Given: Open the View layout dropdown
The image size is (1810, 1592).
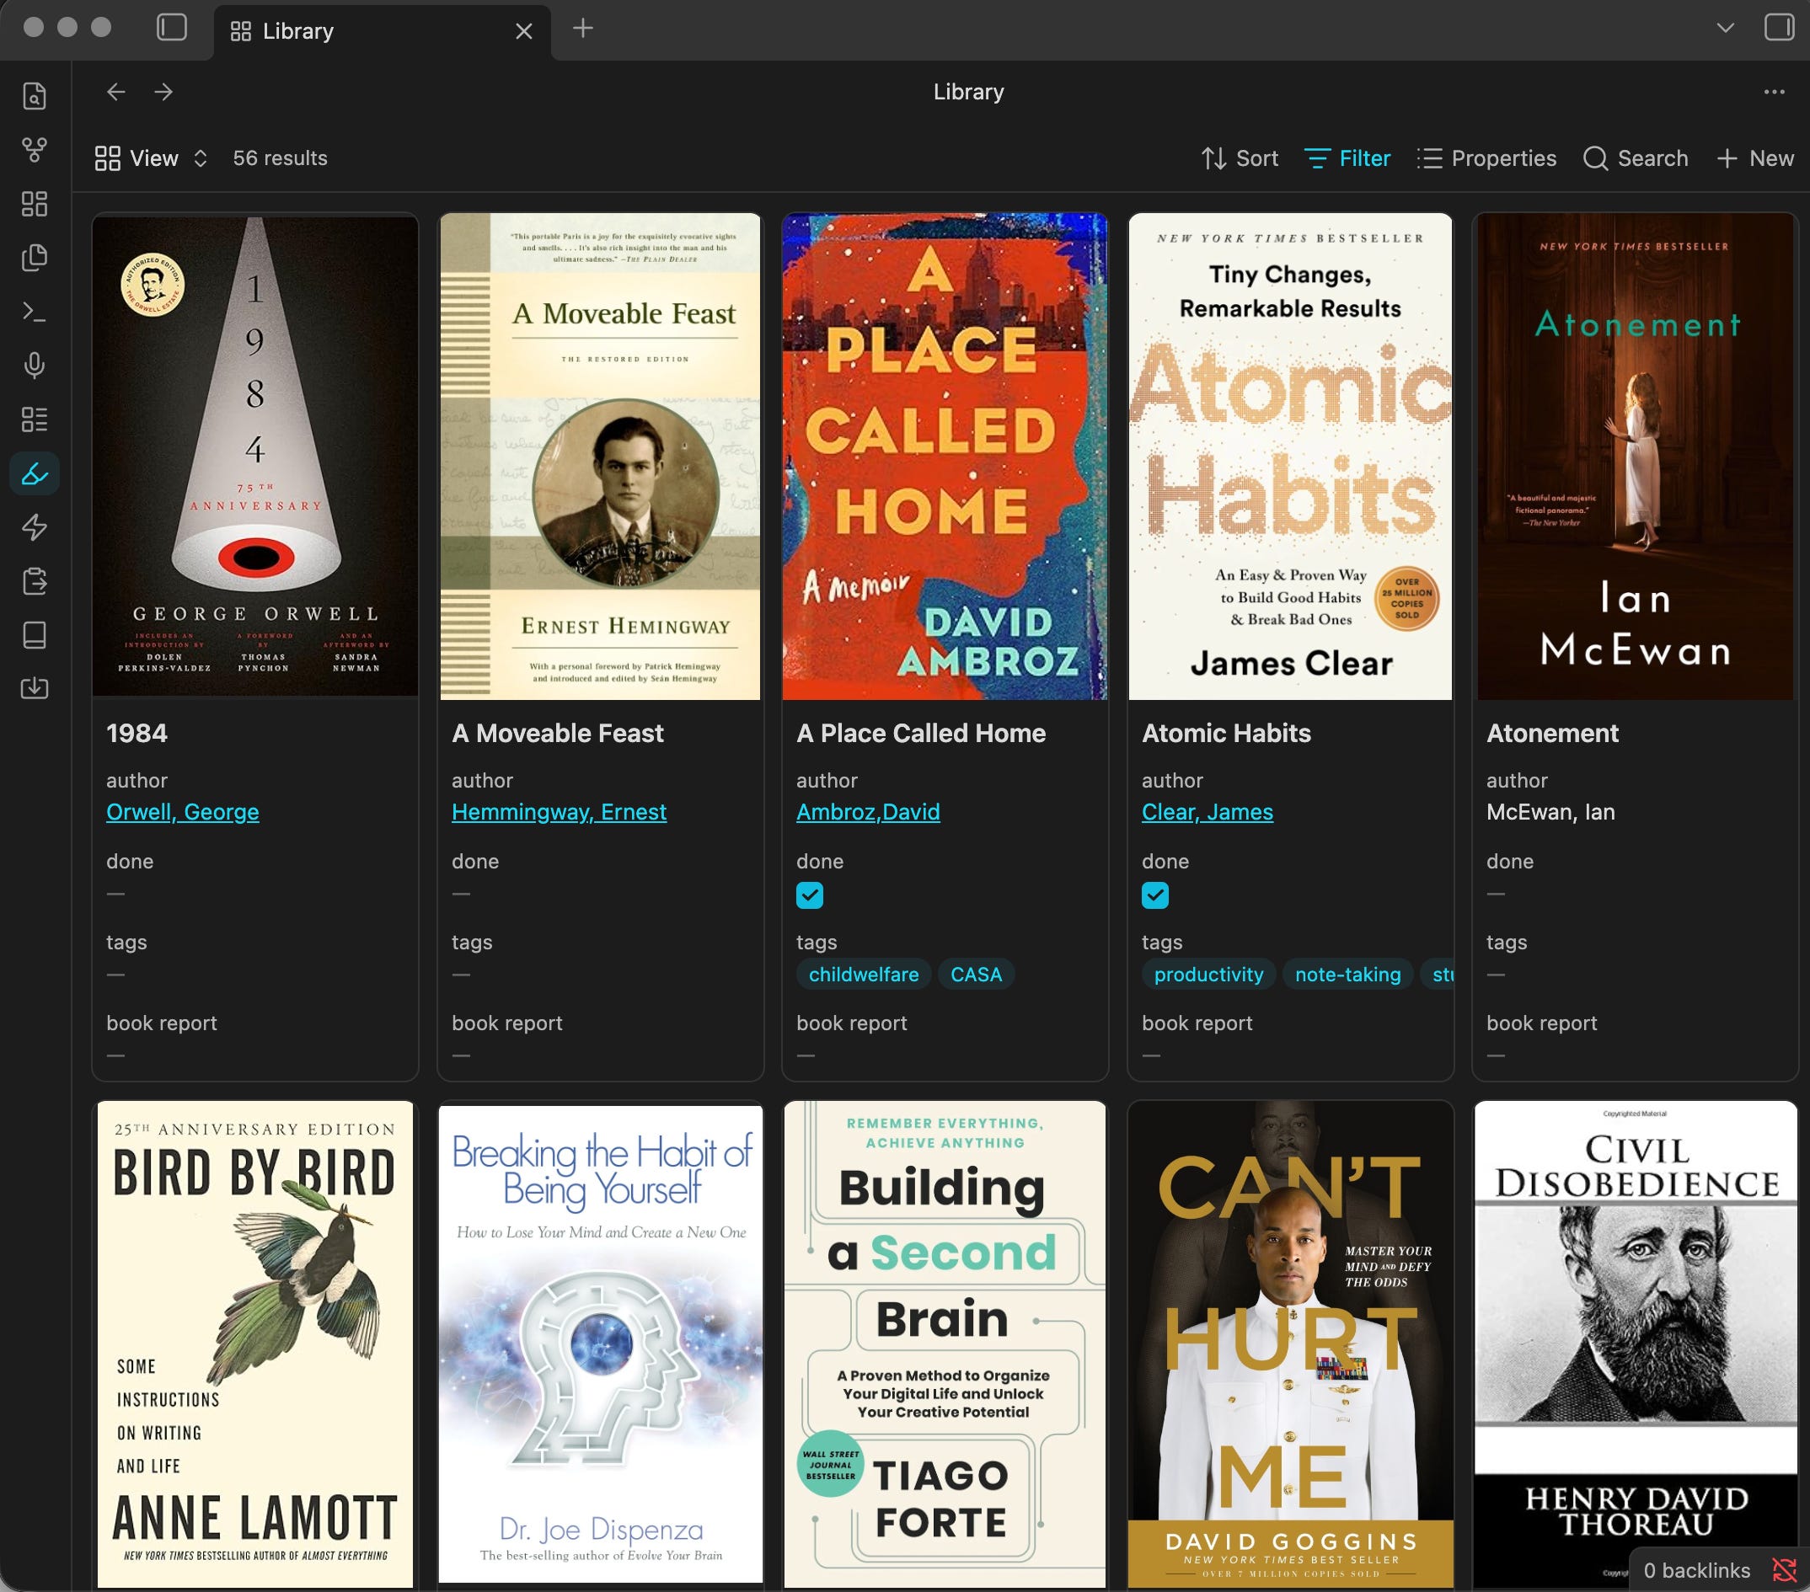Looking at the screenshot, I should pos(152,158).
